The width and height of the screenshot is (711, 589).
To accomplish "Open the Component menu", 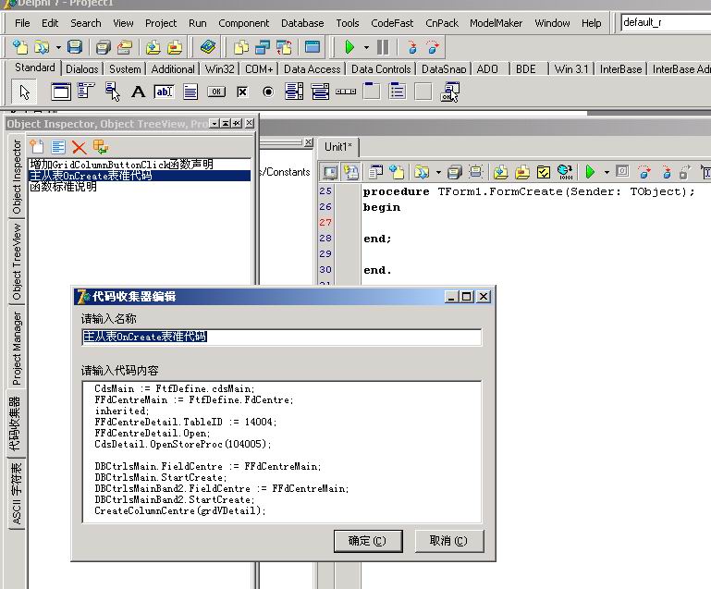I will (244, 23).
